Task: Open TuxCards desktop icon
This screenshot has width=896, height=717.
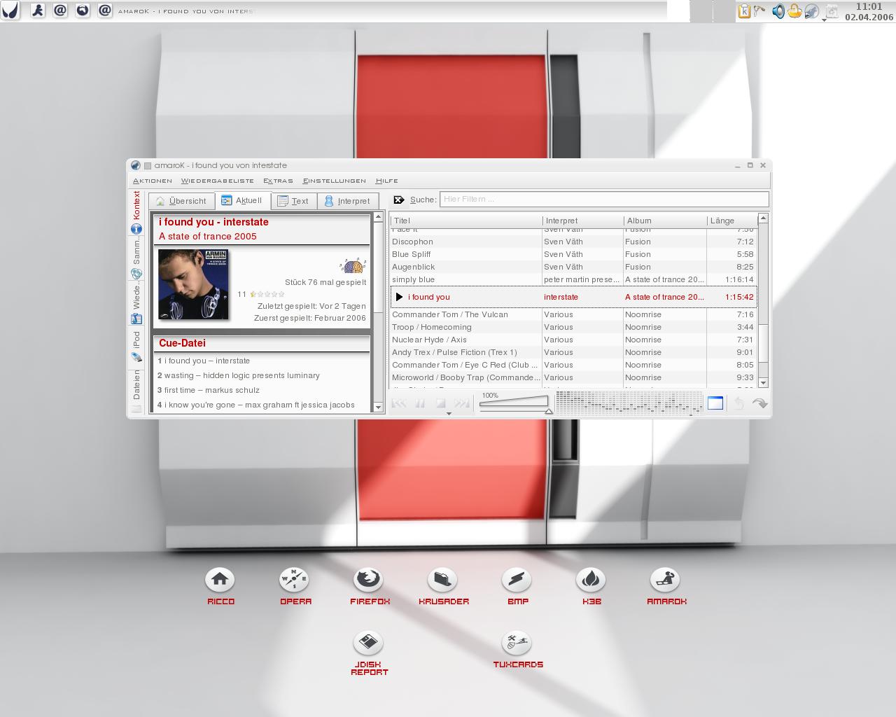Action: (x=517, y=643)
